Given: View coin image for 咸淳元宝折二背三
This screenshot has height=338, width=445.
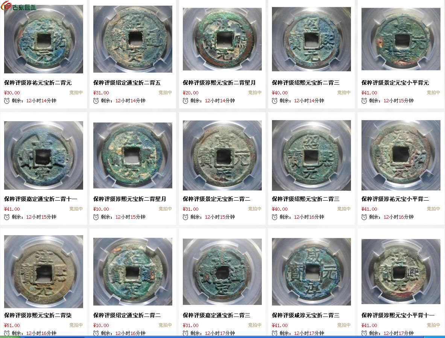Looking at the screenshot, I should pyautogui.click(x=311, y=272).
